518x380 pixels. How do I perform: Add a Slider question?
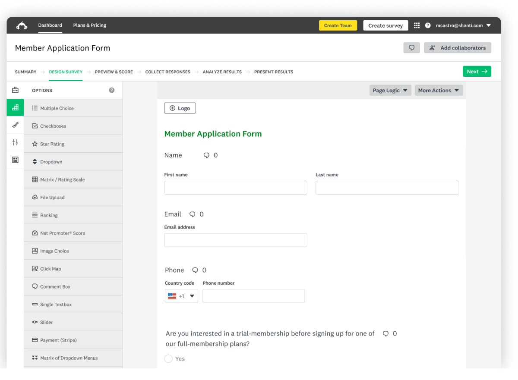point(73,322)
